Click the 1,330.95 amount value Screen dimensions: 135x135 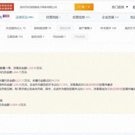tap(32, 68)
